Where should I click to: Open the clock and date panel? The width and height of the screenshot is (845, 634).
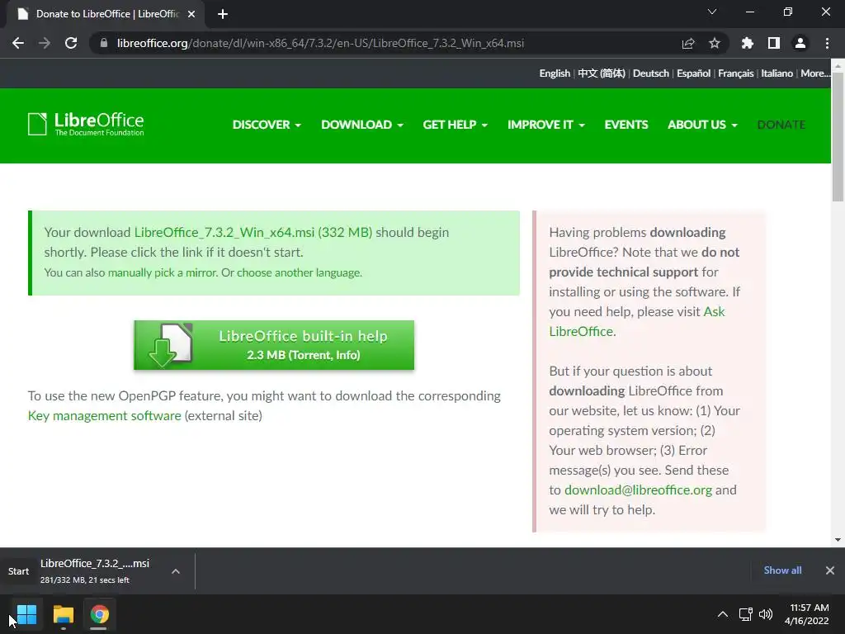click(807, 614)
